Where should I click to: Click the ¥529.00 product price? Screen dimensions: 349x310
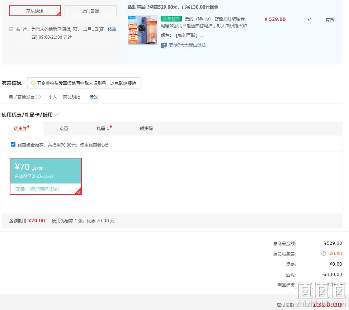[x=275, y=19]
